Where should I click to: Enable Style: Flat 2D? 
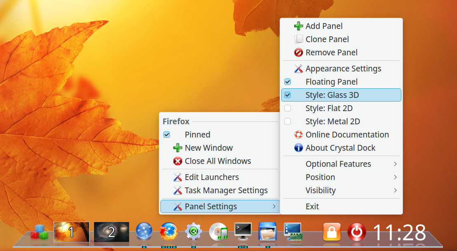(x=330, y=108)
